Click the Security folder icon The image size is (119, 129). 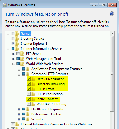[x=28, y=119]
